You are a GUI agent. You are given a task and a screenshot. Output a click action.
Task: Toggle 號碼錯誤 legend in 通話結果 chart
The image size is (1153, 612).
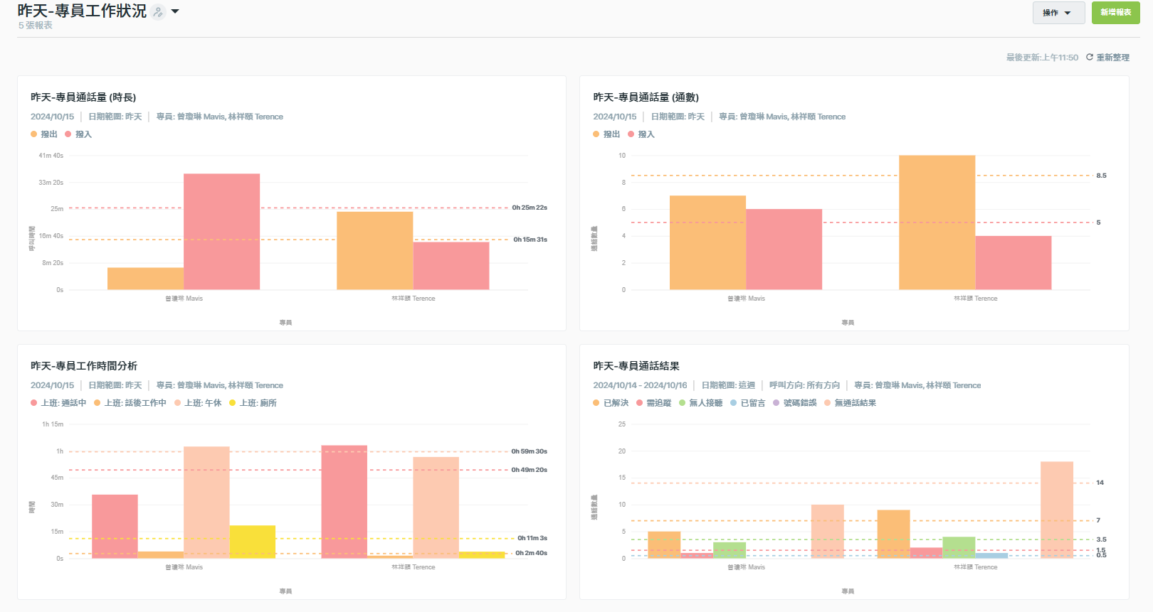point(795,403)
